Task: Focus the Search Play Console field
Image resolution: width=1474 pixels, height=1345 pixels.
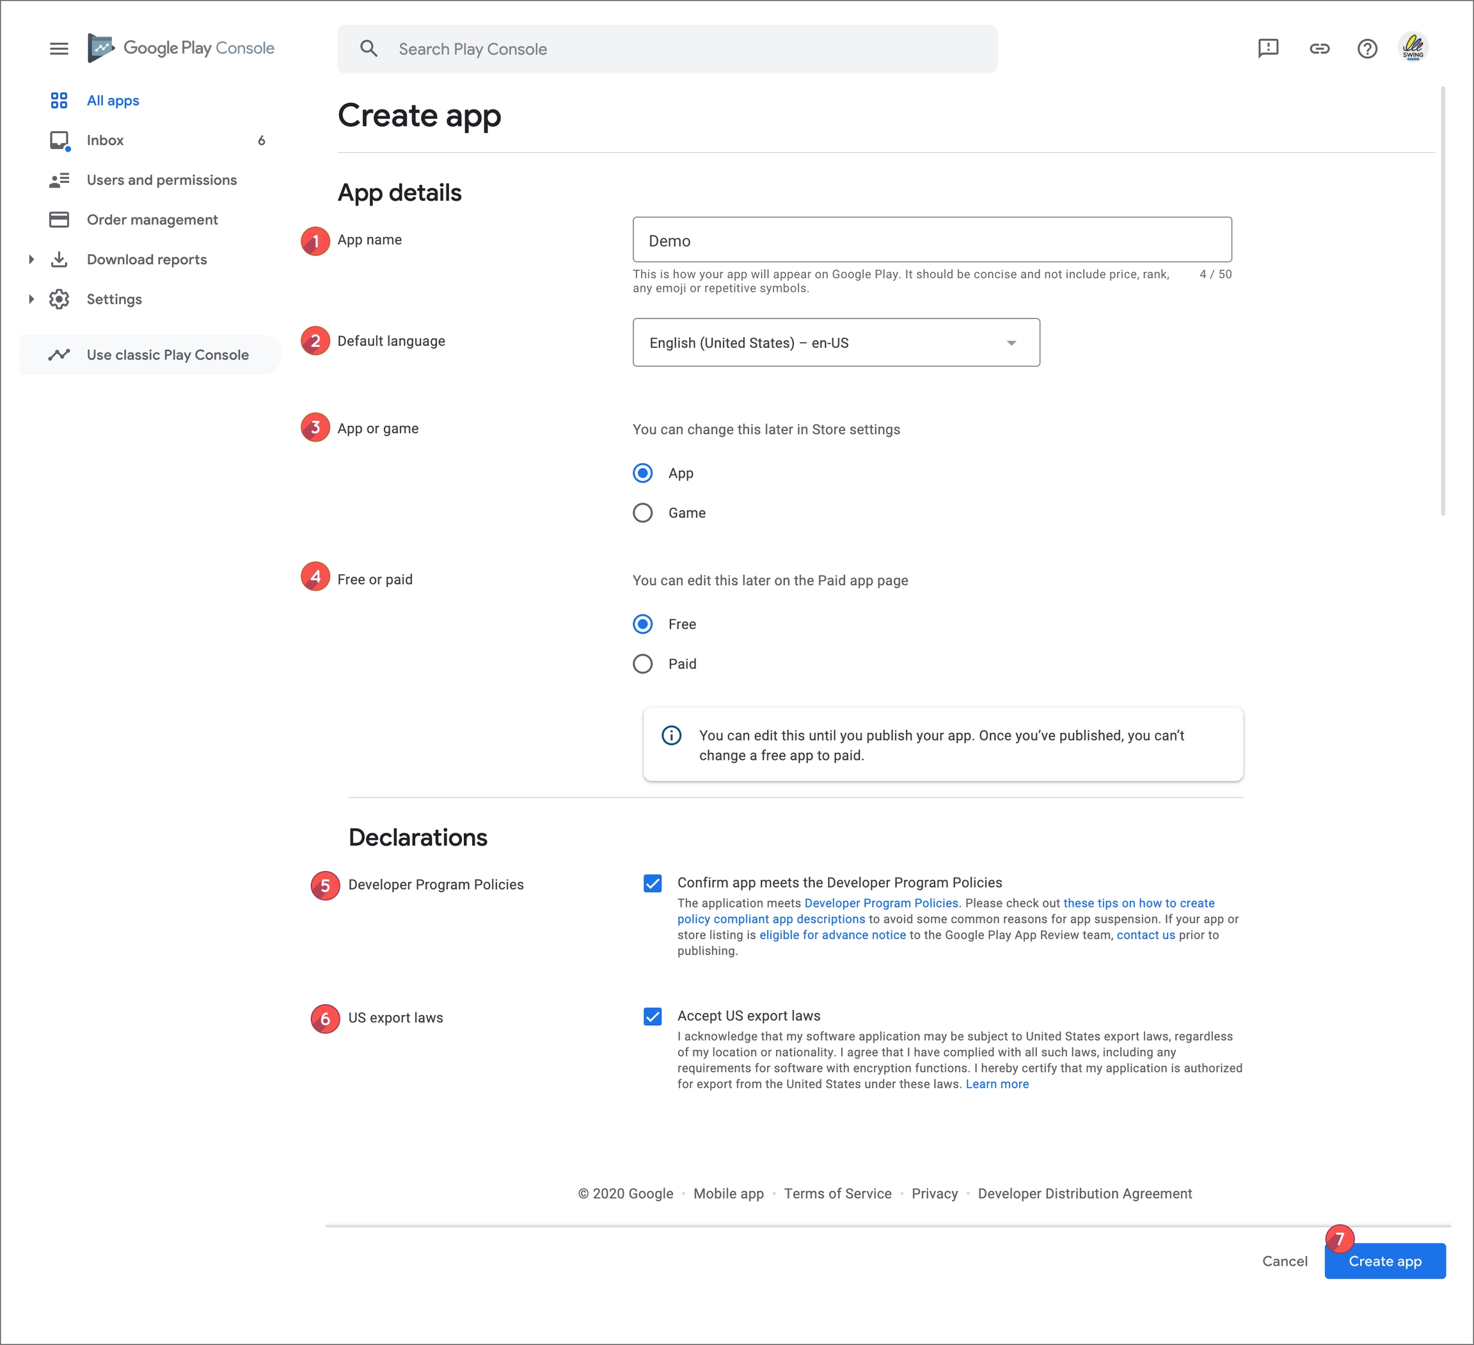Action: pos(667,49)
